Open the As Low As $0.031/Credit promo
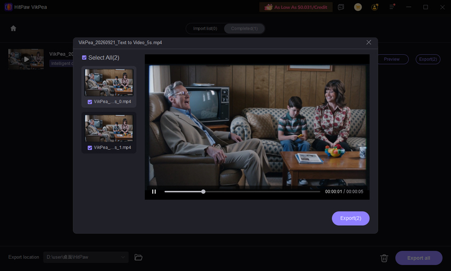451x271 pixels. pos(296,7)
